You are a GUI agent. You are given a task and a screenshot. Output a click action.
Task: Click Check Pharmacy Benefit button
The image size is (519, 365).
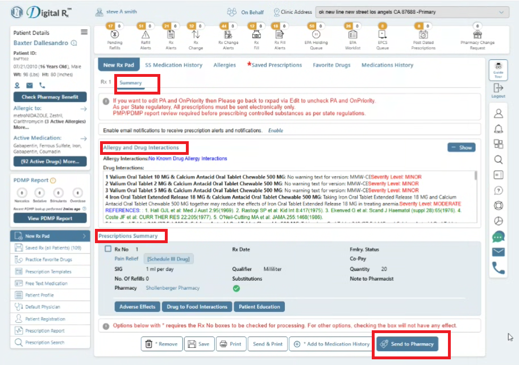pos(50,97)
